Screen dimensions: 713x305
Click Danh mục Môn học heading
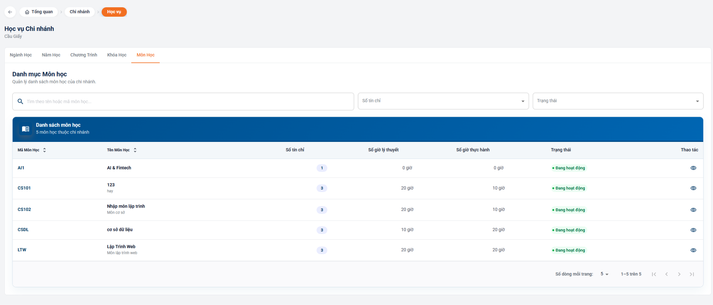click(x=40, y=74)
